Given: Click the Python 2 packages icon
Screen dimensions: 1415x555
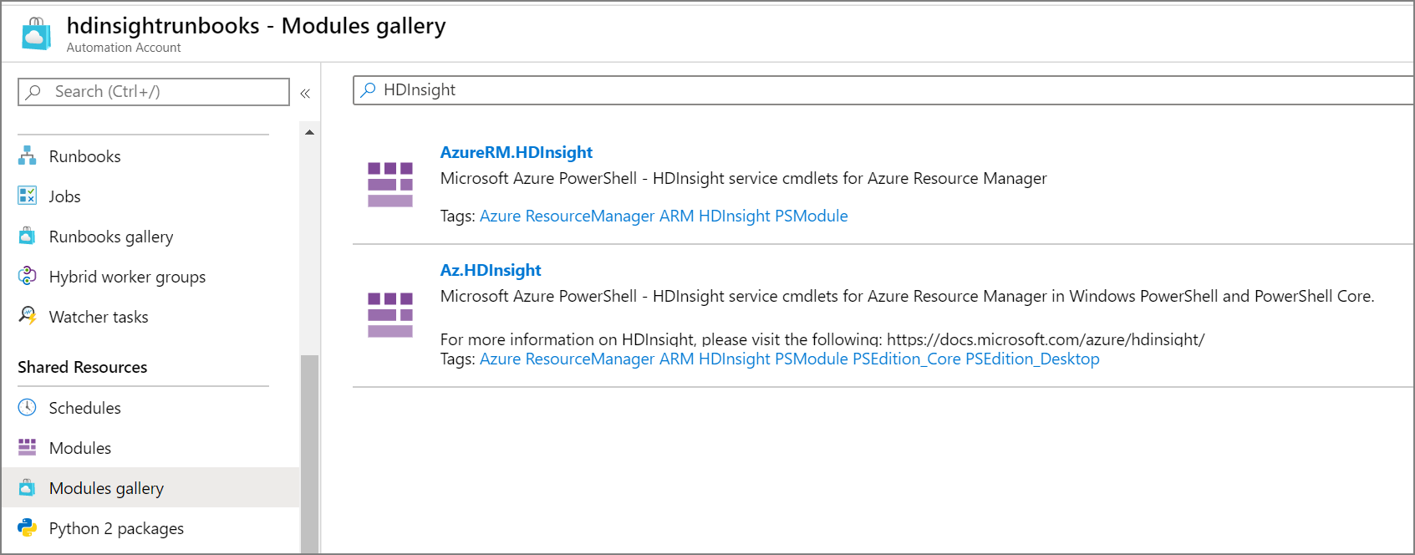Looking at the screenshot, I should tap(28, 527).
